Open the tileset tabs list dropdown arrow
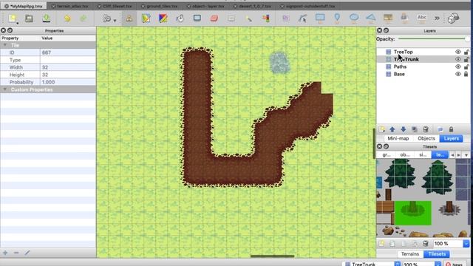Screen dimensions: 473x266 click(x=466, y=155)
